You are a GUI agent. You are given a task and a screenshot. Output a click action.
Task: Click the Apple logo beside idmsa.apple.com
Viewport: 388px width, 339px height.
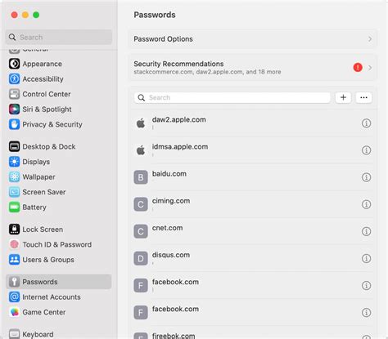tap(141, 150)
